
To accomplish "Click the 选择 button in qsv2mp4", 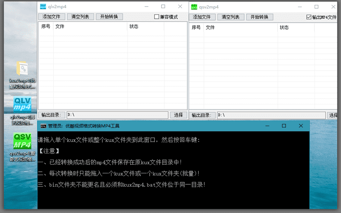I will coord(333,115).
